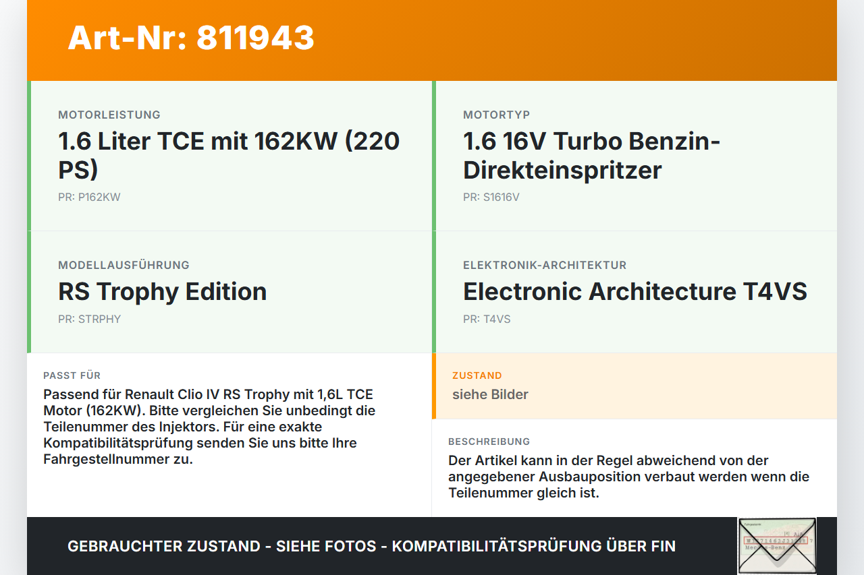Select the Art-Nr: 811943 heading
This screenshot has width=864, height=575.
[191, 38]
